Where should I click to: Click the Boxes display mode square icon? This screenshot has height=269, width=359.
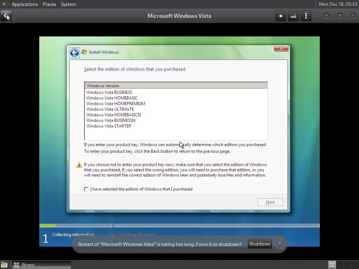281,16
